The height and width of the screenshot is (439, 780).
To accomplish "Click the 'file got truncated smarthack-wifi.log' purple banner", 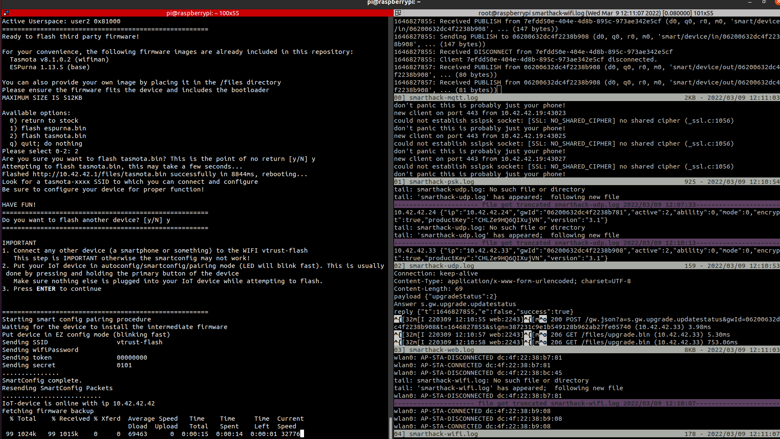I will (586, 403).
